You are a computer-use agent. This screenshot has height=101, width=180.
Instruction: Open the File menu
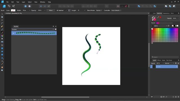click(7, 2)
